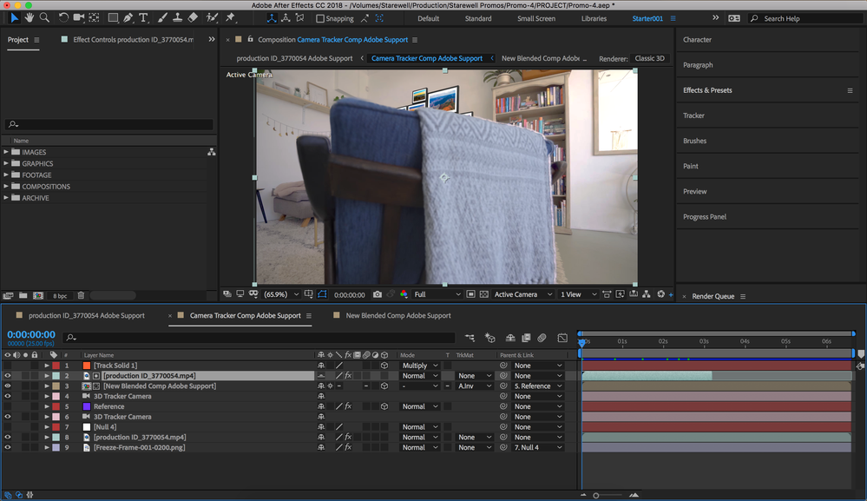Select the Small Screen workspace
The height and width of the screenshot is (501, 867).
click(x=535, y=18)
